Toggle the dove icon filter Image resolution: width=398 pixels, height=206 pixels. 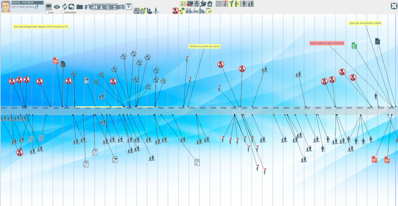[x=203, y=4]
